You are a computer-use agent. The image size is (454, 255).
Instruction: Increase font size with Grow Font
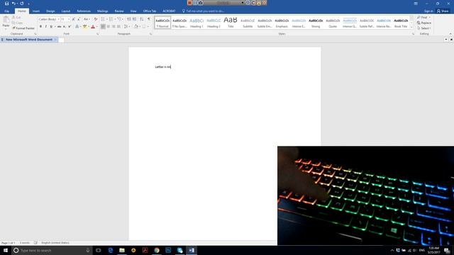74,19
